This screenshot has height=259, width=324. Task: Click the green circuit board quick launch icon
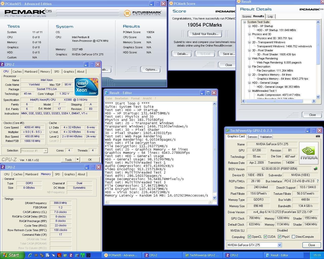[x=65, y=255]
